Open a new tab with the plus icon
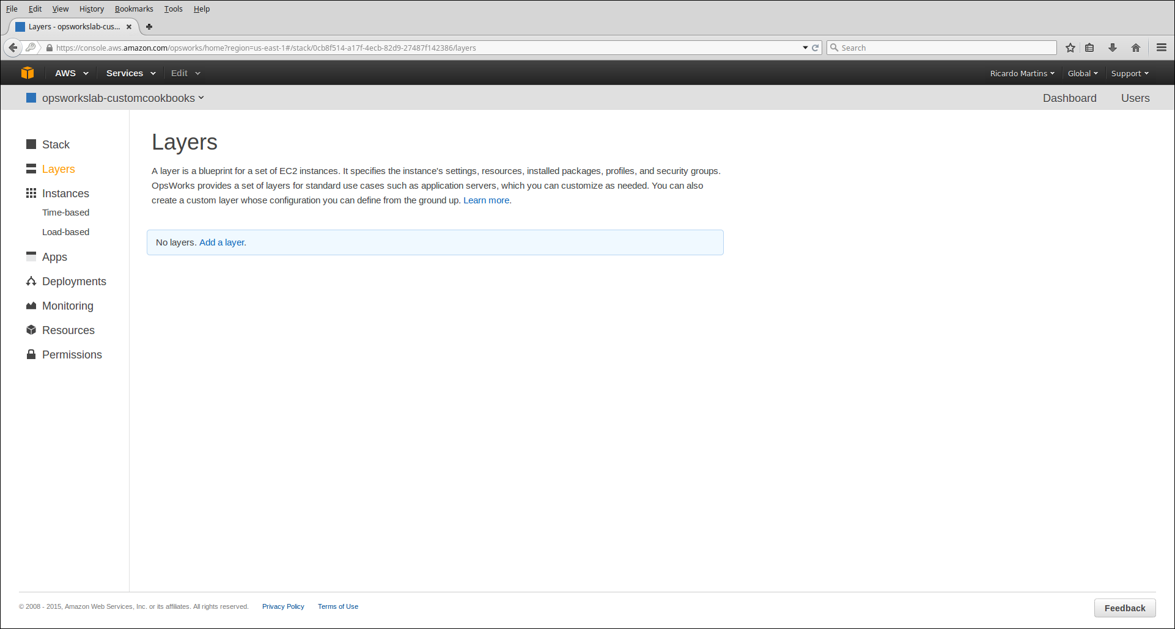Image resolution: width=1175 pixels, height=629 pixels. pyautogui.click(x=149, y=27)
